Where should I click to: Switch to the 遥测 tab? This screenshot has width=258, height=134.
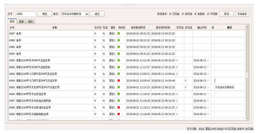click(x=21, y=21)
